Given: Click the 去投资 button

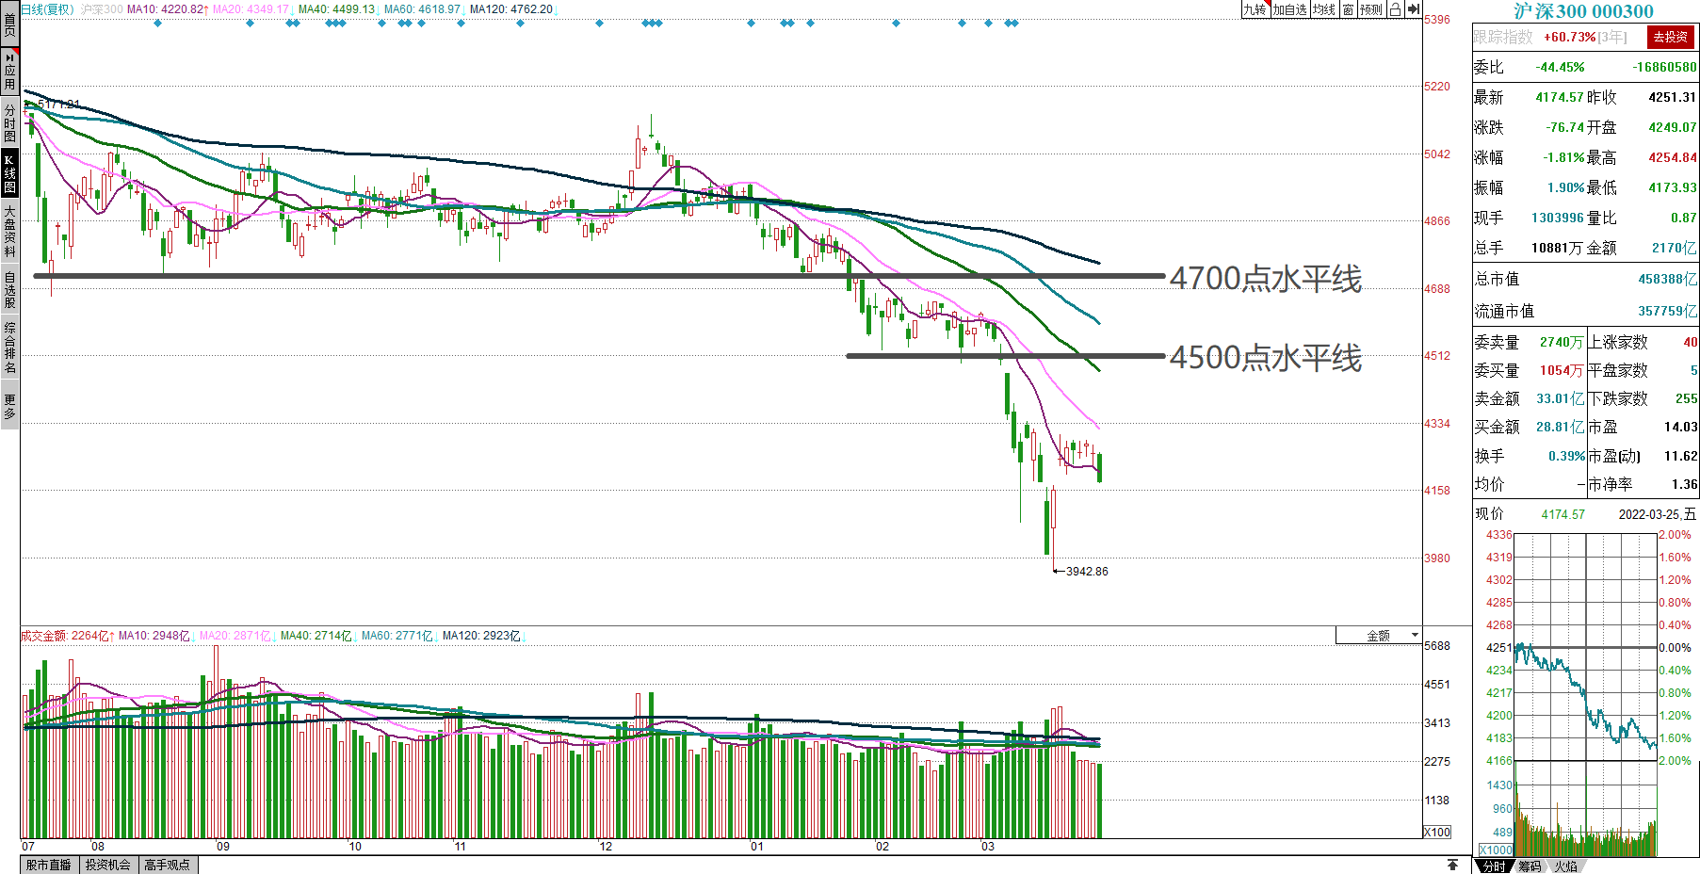Looking at the screenshot, I should coord(1670,37).
